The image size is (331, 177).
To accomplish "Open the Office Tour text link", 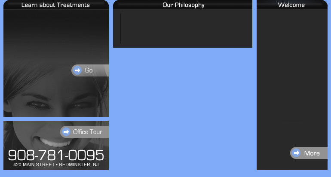I will (88, 132).
